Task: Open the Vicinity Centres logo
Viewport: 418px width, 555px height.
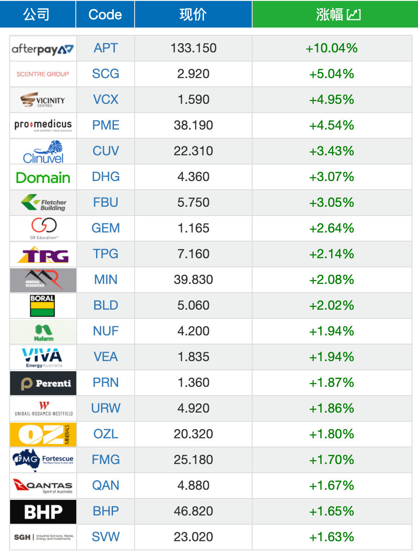Action: point(43,100)
